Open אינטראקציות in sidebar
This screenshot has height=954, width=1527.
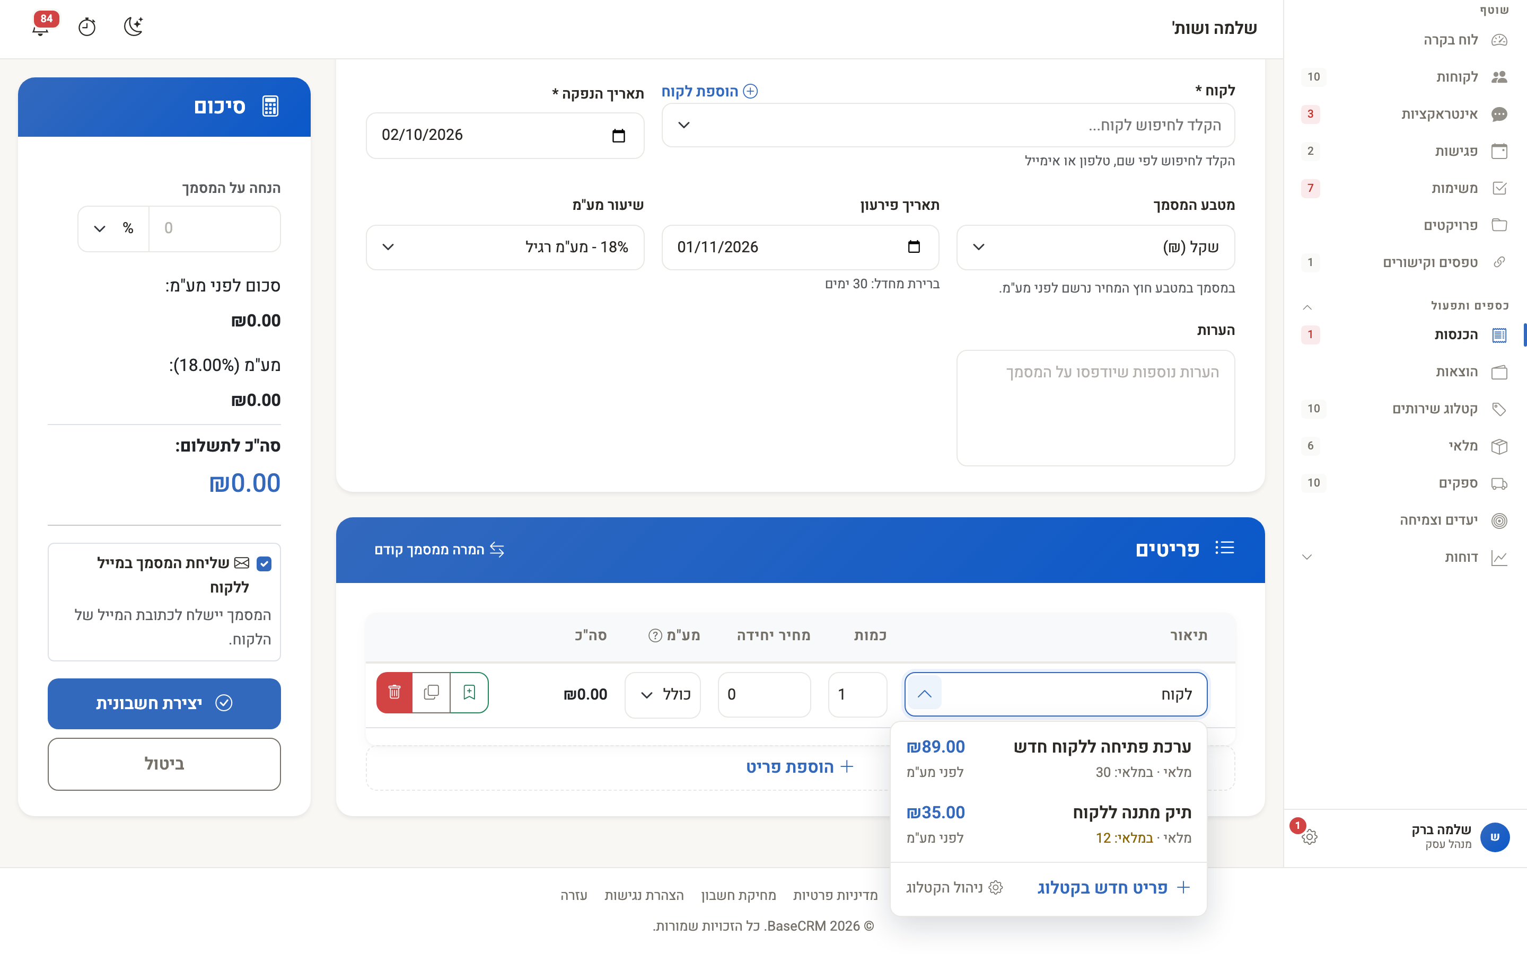[1405, 114]
